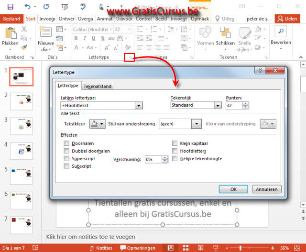Toggle Underline formatting
Image resolution: width=306 pixels, height=252 pixels.
[x=94, y=38]
